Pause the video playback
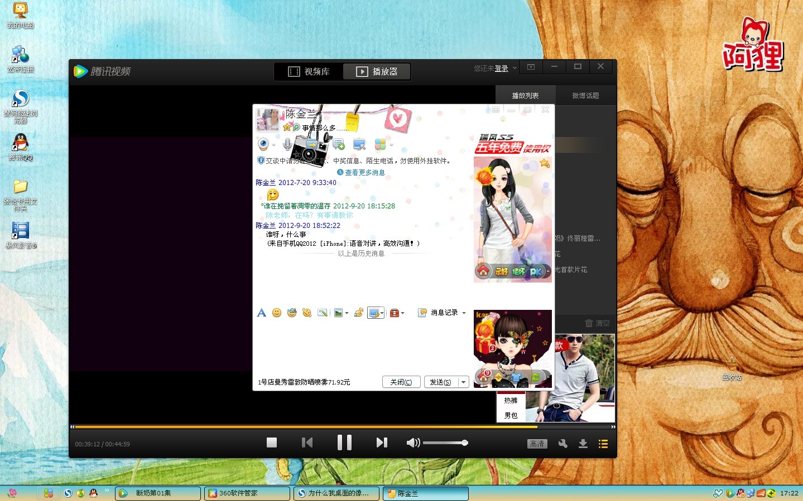This screenshot has height=501, width=803. (344, 442)
